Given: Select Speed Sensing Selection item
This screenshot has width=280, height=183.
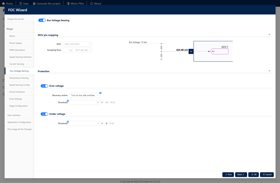Looking at the screenshot, I should (x=19, y=57).
